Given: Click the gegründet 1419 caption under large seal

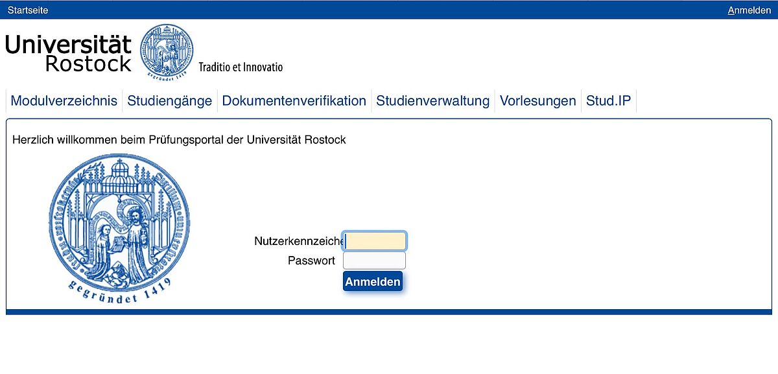Looking at the screenshot, I should [x=119, y=290].
